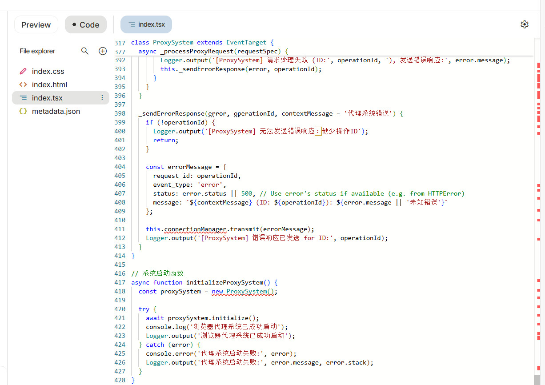Click the angle brackets icon beside index.html
This screenshot has width=545, height=385.
(x=23, y=84)
